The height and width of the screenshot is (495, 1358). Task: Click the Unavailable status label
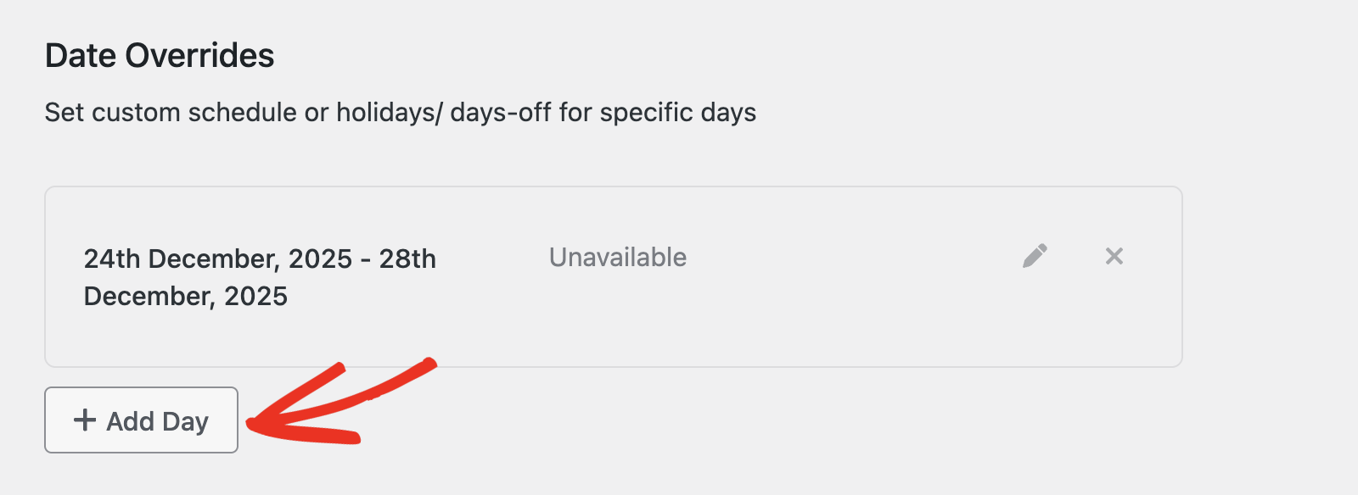click(618, 257)
